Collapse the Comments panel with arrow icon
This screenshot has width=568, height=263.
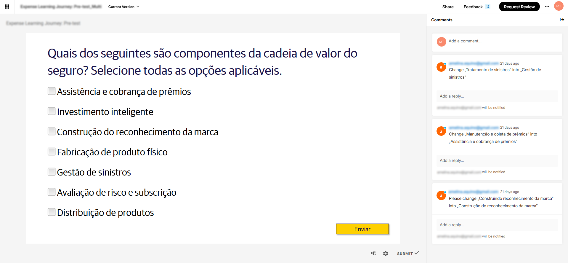click(562, 20)
